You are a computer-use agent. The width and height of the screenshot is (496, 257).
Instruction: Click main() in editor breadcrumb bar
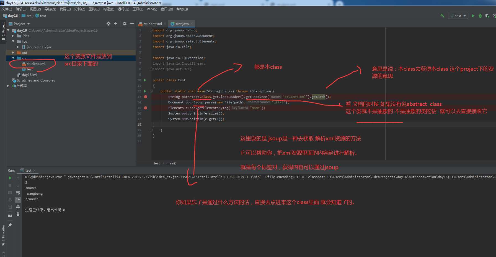tap(171, 163)
